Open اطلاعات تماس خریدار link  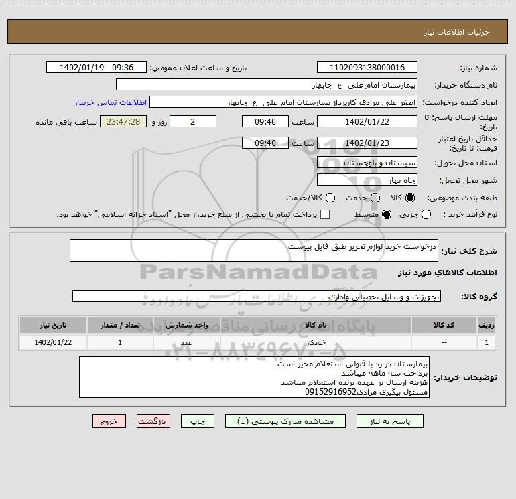pos(111,102)
